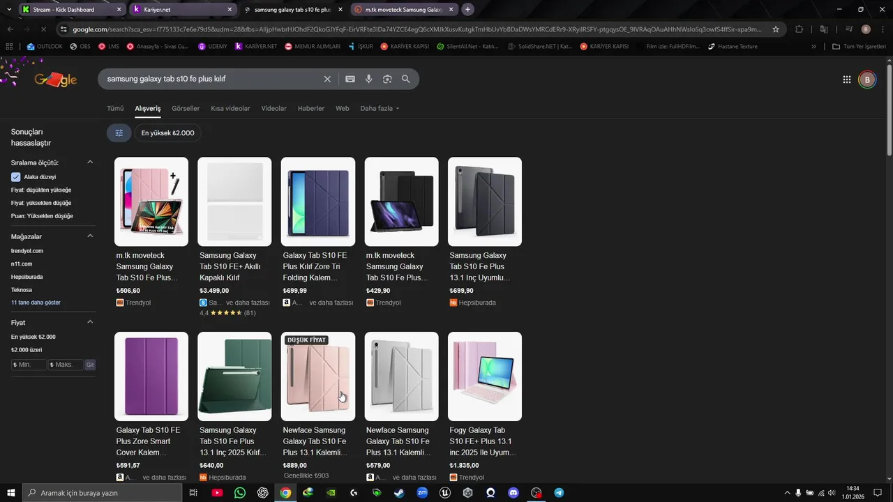Click the green case thumbnail ₺640,00

tap(234, 376)
